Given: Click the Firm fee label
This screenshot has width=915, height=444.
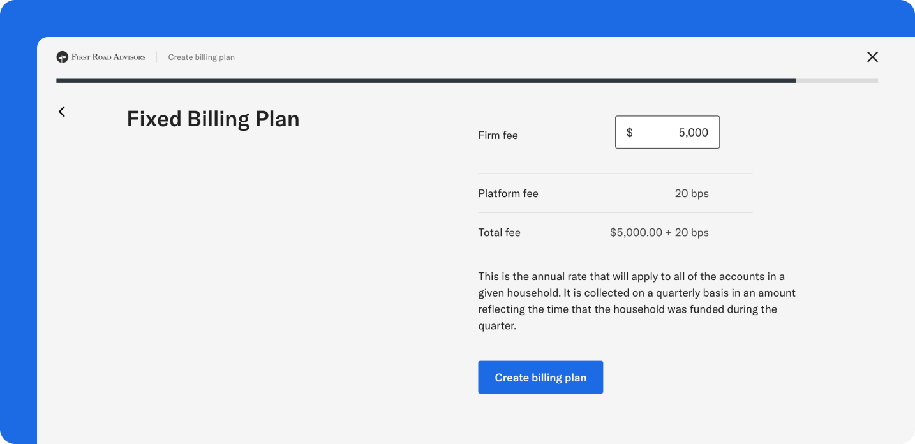Looking at the screenshot, I should click(498, 135).
